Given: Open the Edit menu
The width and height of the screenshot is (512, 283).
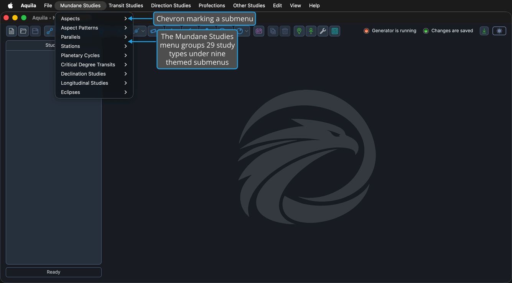Looking at the screenshot, I should (277, 5).
